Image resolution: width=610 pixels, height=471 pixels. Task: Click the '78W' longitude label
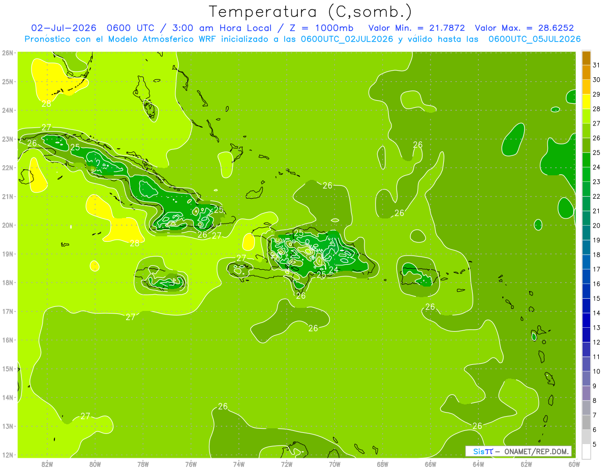point(143,464)
